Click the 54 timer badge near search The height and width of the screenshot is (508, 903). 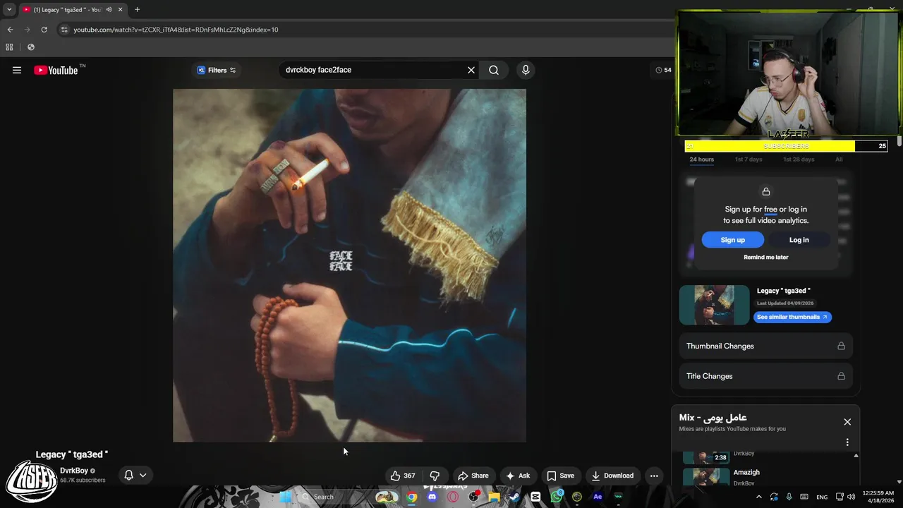pos(663,70)
